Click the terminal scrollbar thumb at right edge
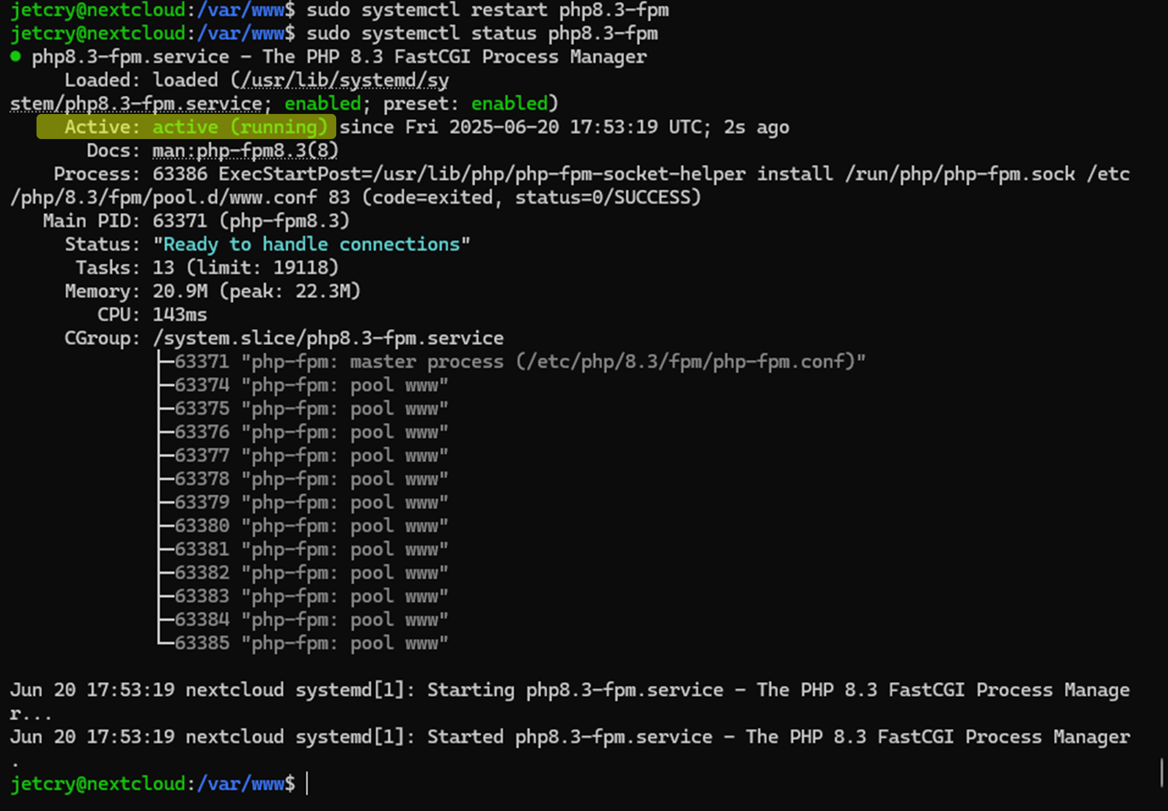This screenshot has height=811, width=1168. point(1162,772)
